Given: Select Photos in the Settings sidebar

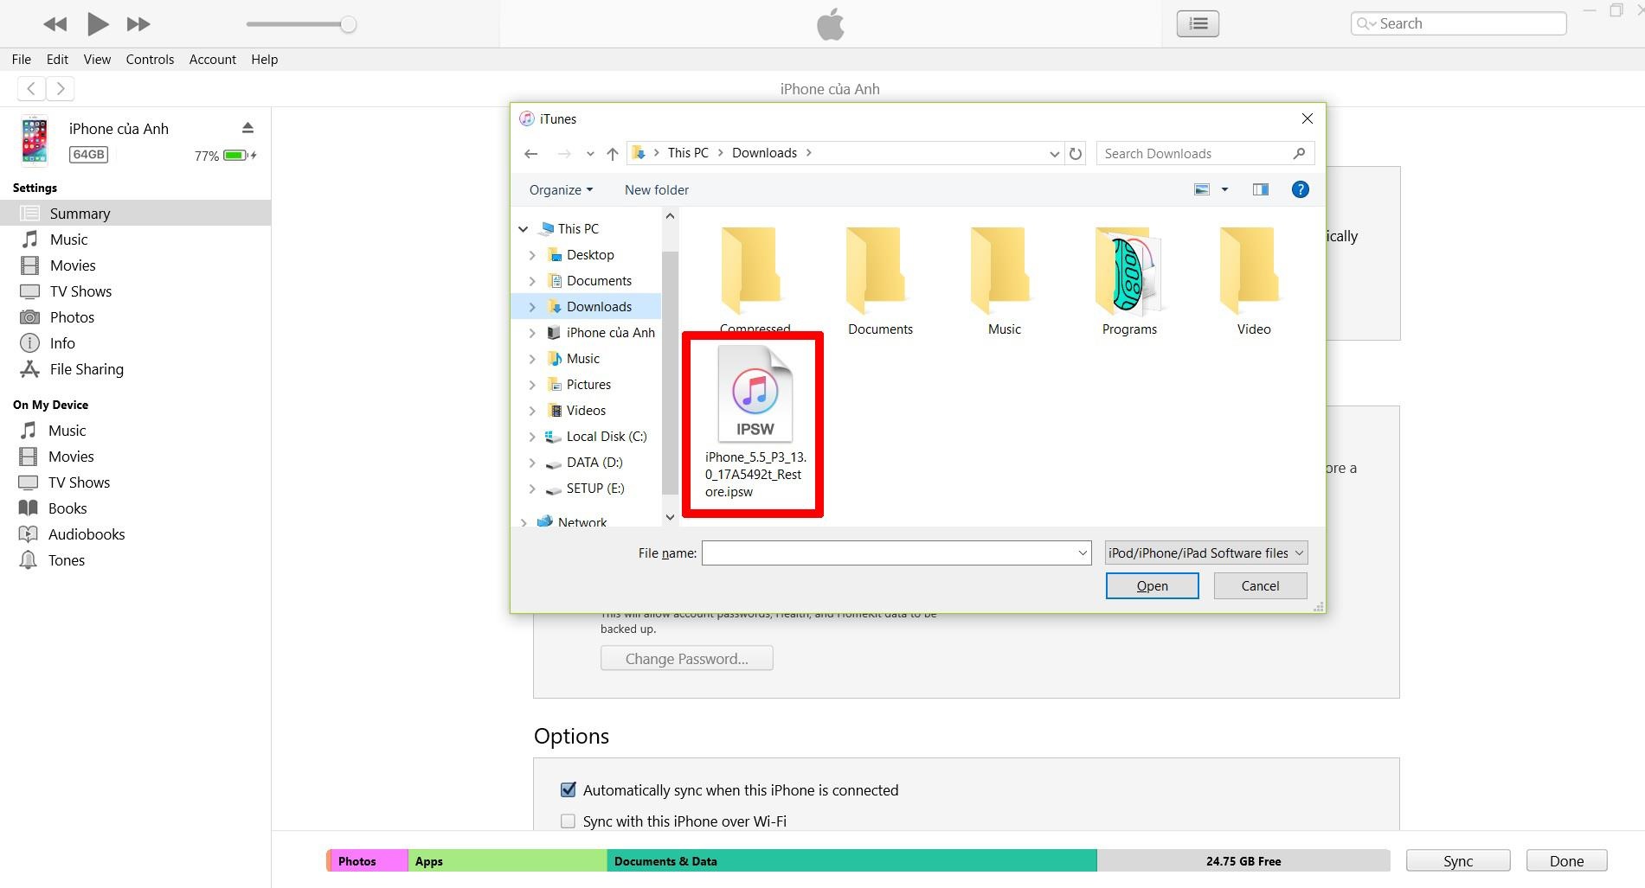Looking at the screenshot, I should [x=70, y=316].
